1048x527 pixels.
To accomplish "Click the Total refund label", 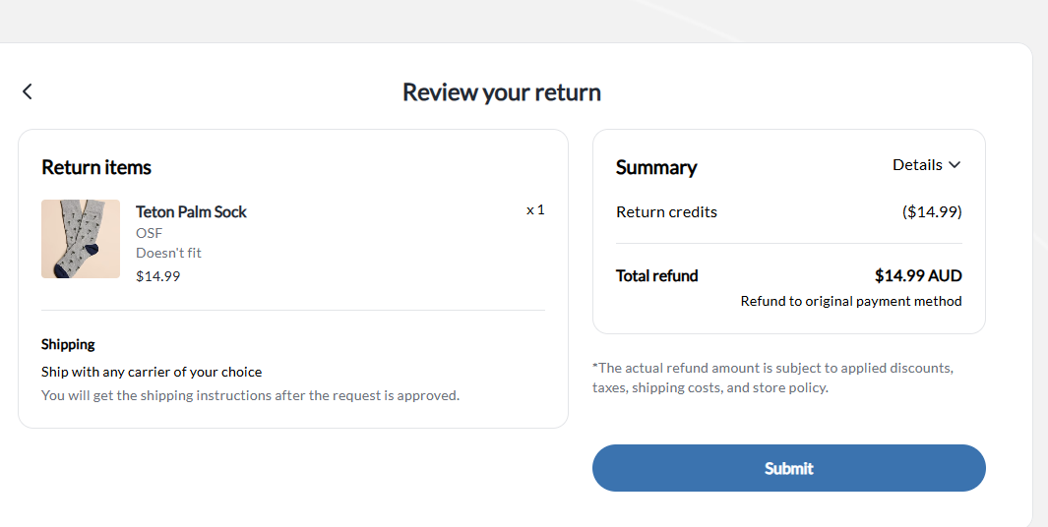I will point(656,275).
